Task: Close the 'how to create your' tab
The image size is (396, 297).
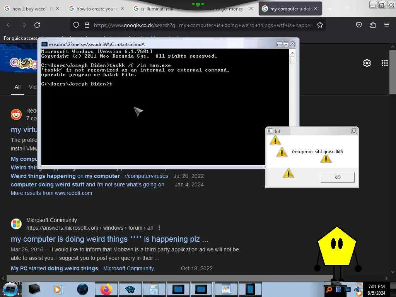Action: pos(122,9)
